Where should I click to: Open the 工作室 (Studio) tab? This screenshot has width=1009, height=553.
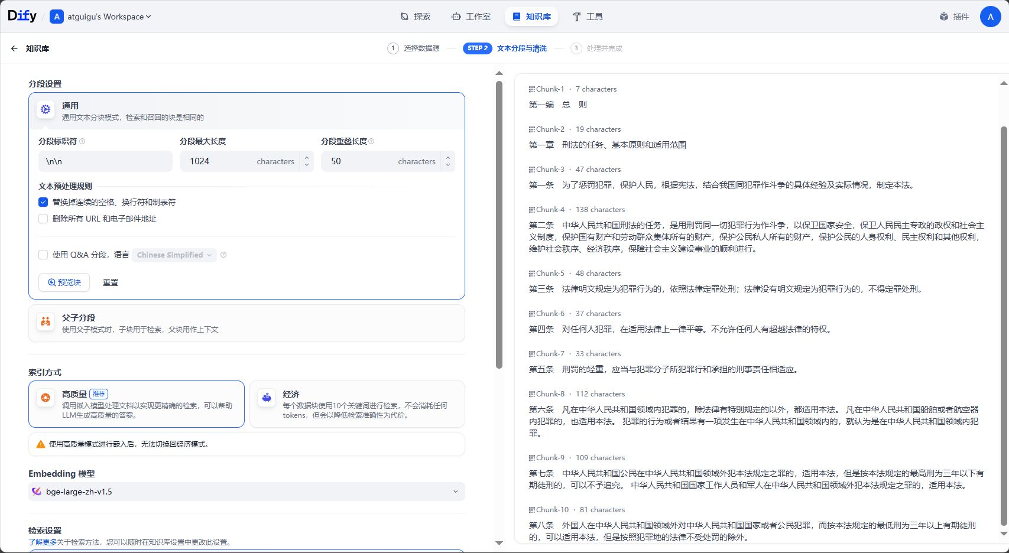tap(471, 17)
